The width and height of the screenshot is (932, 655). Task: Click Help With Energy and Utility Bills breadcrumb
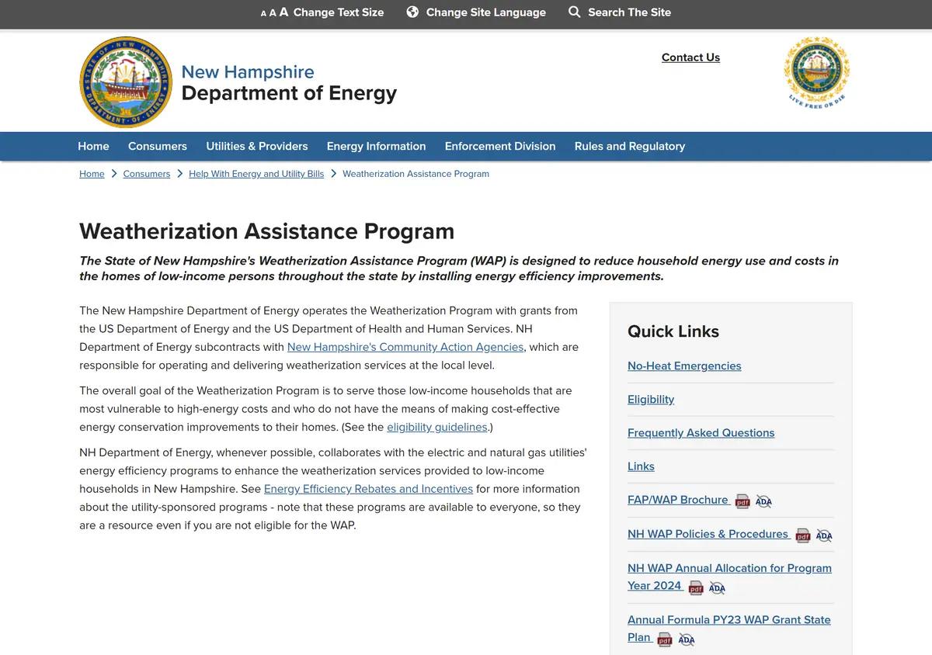coord(256,174)
